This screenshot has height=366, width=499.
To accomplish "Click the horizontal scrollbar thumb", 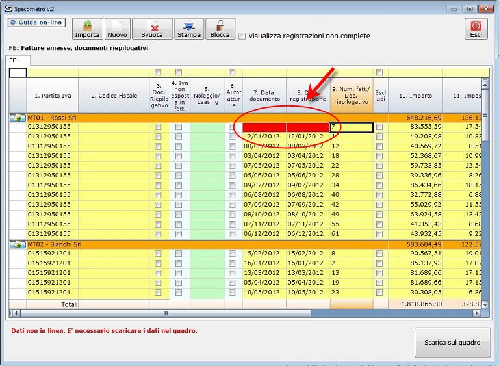I will [x=166, y=313].
